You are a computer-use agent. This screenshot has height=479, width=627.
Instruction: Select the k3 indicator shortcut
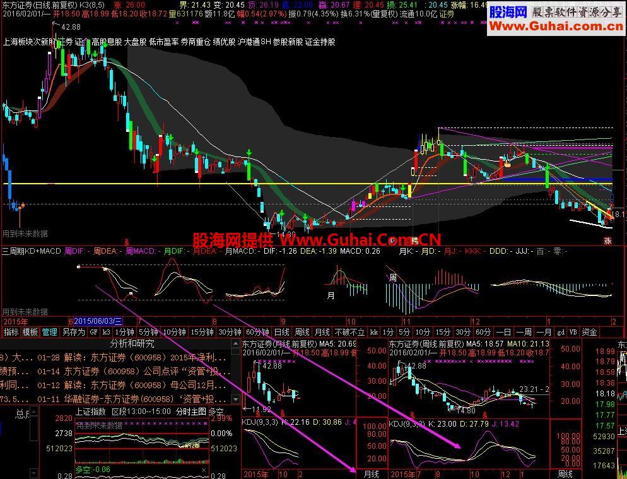[x=105, y=331]
